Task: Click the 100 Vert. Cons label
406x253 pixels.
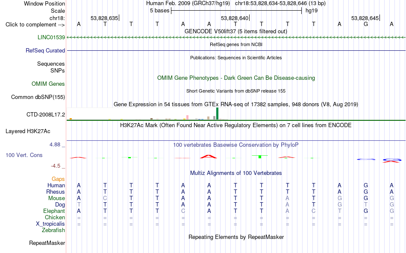Action: [24, 155]
